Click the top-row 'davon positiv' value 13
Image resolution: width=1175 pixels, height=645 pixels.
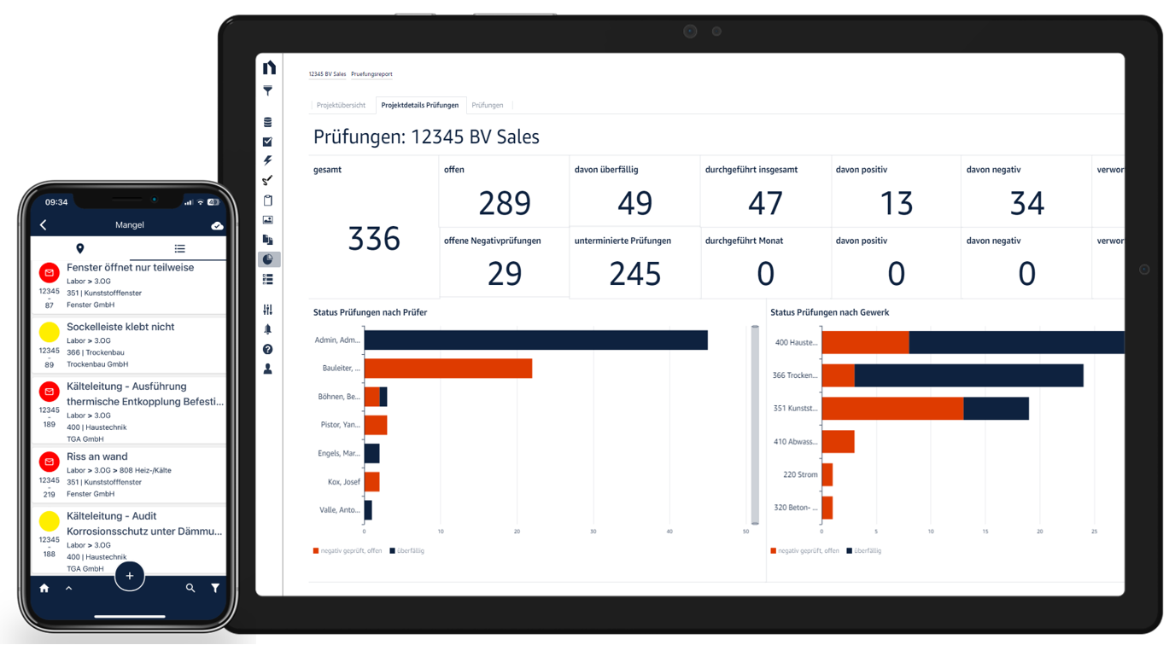click(896, 203)
